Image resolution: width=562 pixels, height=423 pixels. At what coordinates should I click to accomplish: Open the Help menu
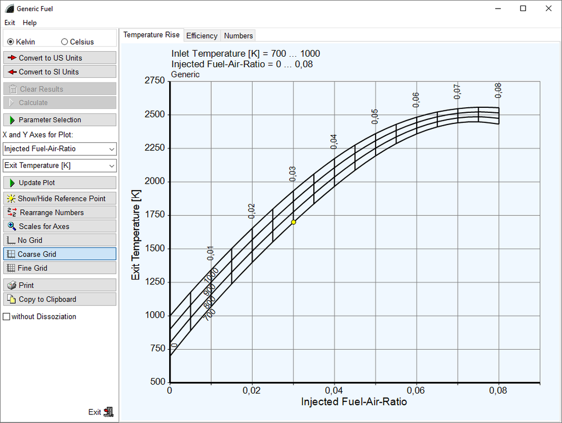coord(30,23)
